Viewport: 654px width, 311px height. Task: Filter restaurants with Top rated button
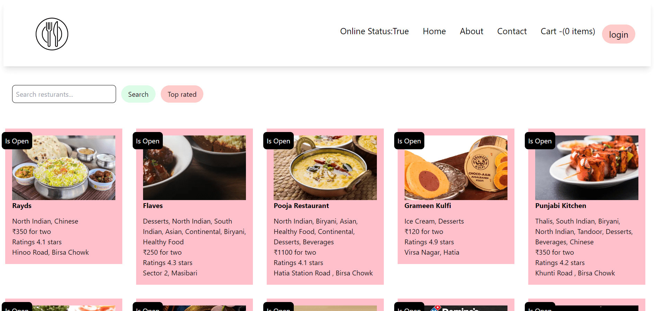tap(182, 94)
